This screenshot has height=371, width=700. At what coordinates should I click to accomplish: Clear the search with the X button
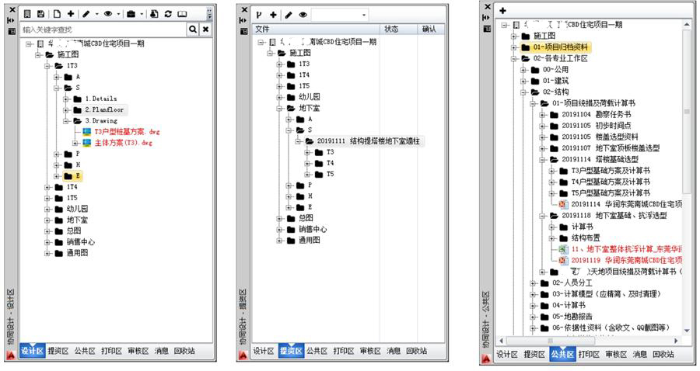[205, 29]
